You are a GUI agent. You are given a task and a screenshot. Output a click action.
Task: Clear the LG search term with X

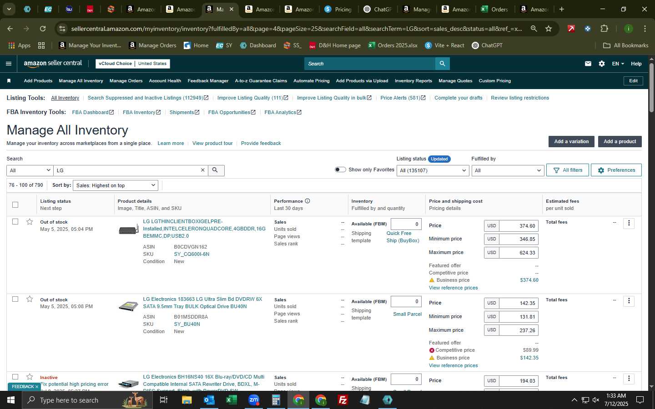click(x=203, y=170)
